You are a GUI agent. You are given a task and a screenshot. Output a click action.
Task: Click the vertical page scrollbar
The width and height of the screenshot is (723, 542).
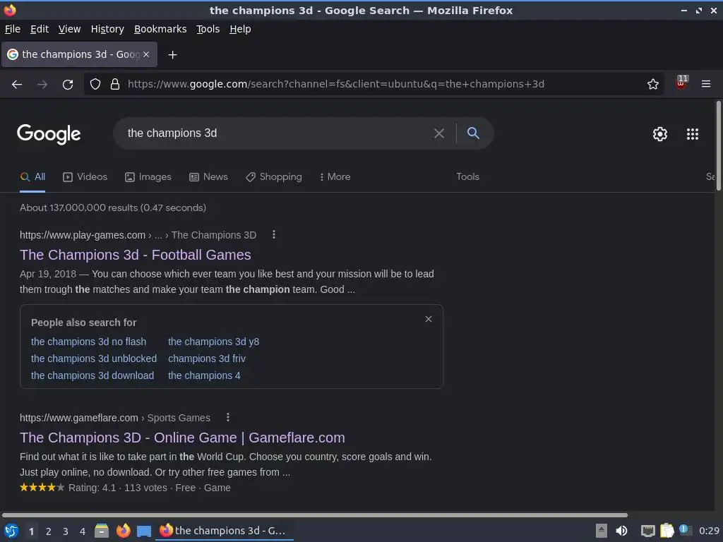pos(718,145)
